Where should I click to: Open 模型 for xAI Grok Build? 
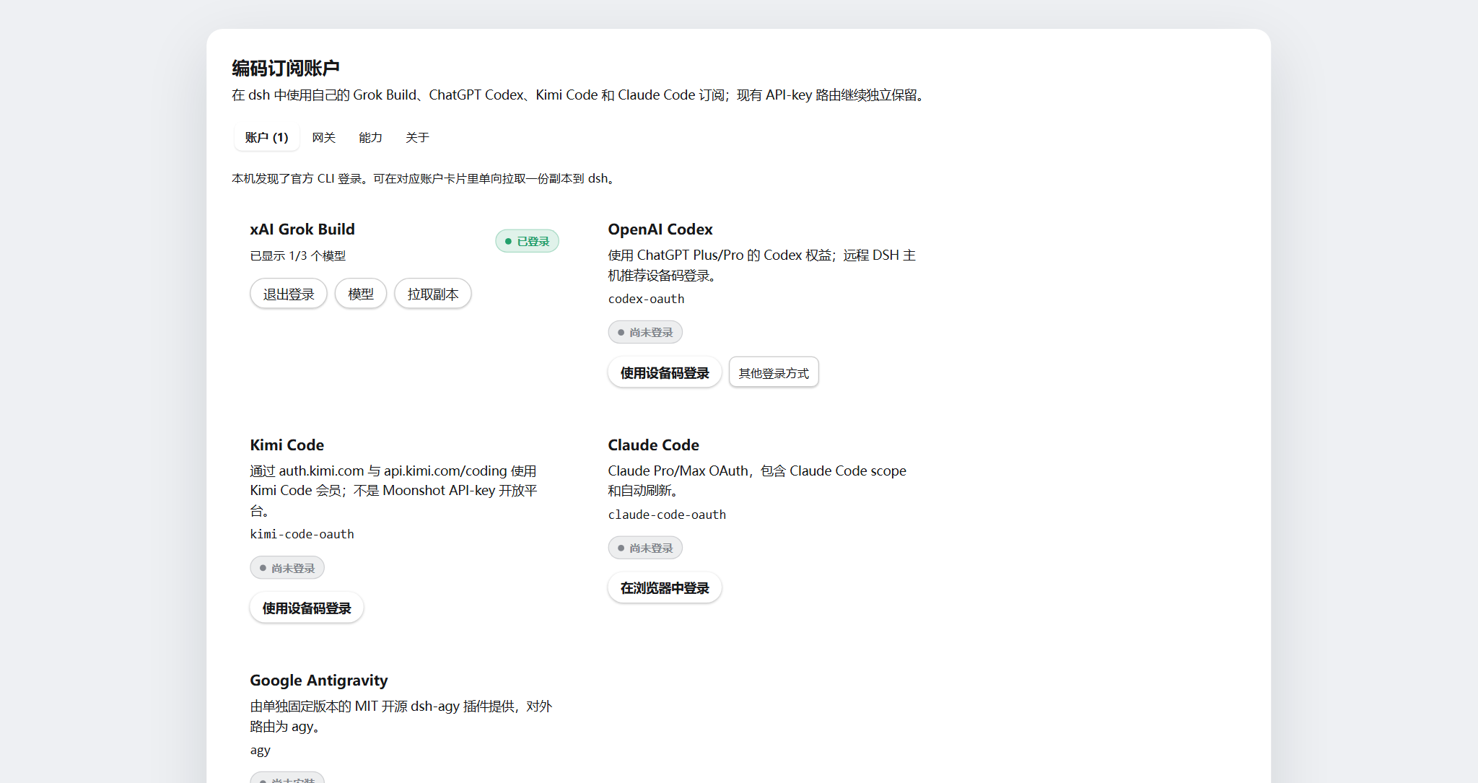[361, 294]
